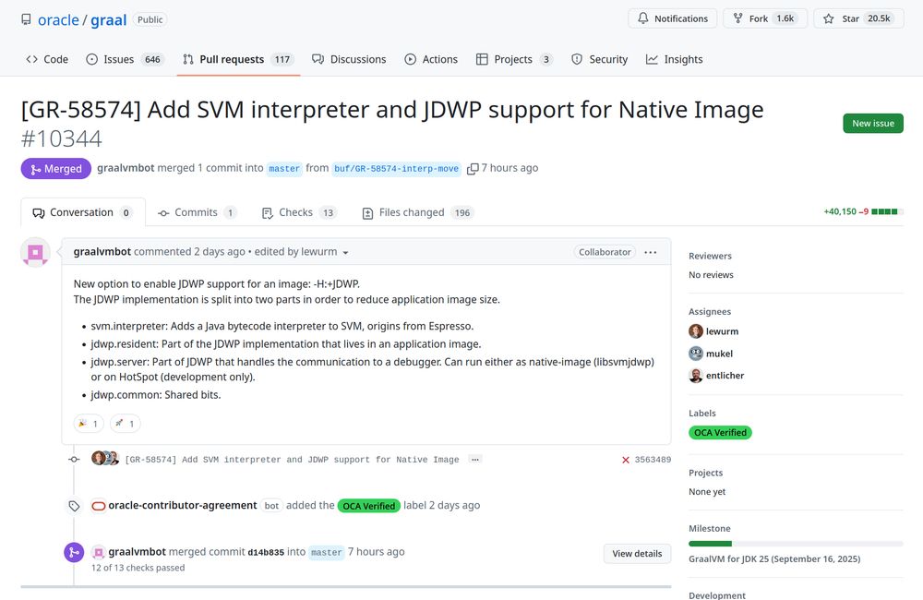Open assignee lewurm's profile

(723, 331)
